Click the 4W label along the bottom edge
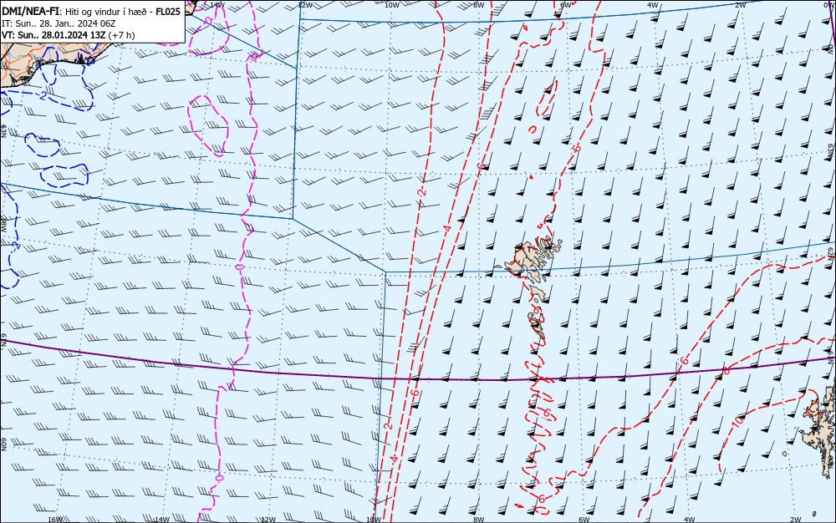This screenshot has height=523, width=836. tap(689, 520)
